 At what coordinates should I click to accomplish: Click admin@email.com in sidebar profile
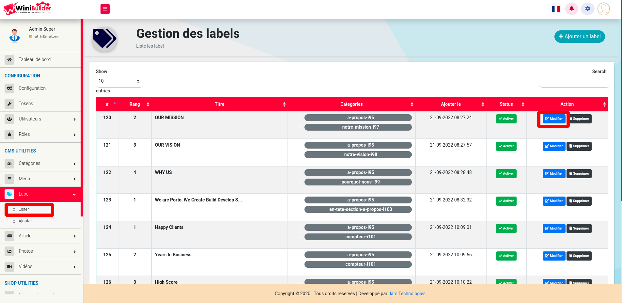tap(46, 37)
